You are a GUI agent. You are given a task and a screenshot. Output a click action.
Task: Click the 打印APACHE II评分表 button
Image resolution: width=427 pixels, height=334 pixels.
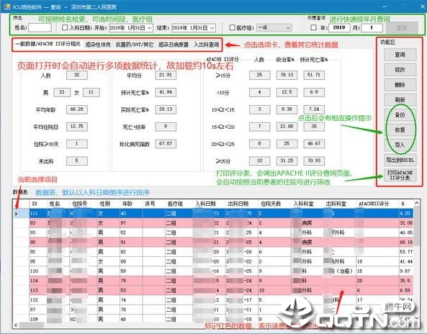400,175
